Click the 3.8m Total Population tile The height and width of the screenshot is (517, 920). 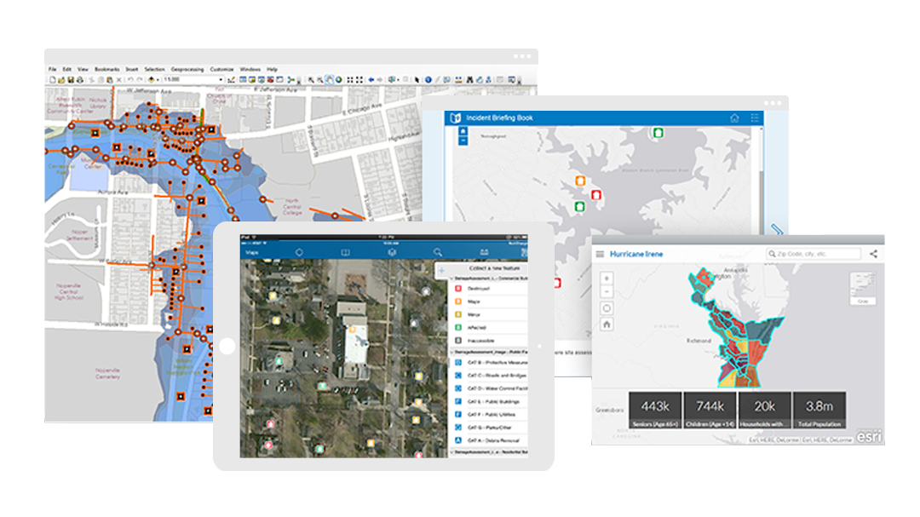click(x=819, y=411)
